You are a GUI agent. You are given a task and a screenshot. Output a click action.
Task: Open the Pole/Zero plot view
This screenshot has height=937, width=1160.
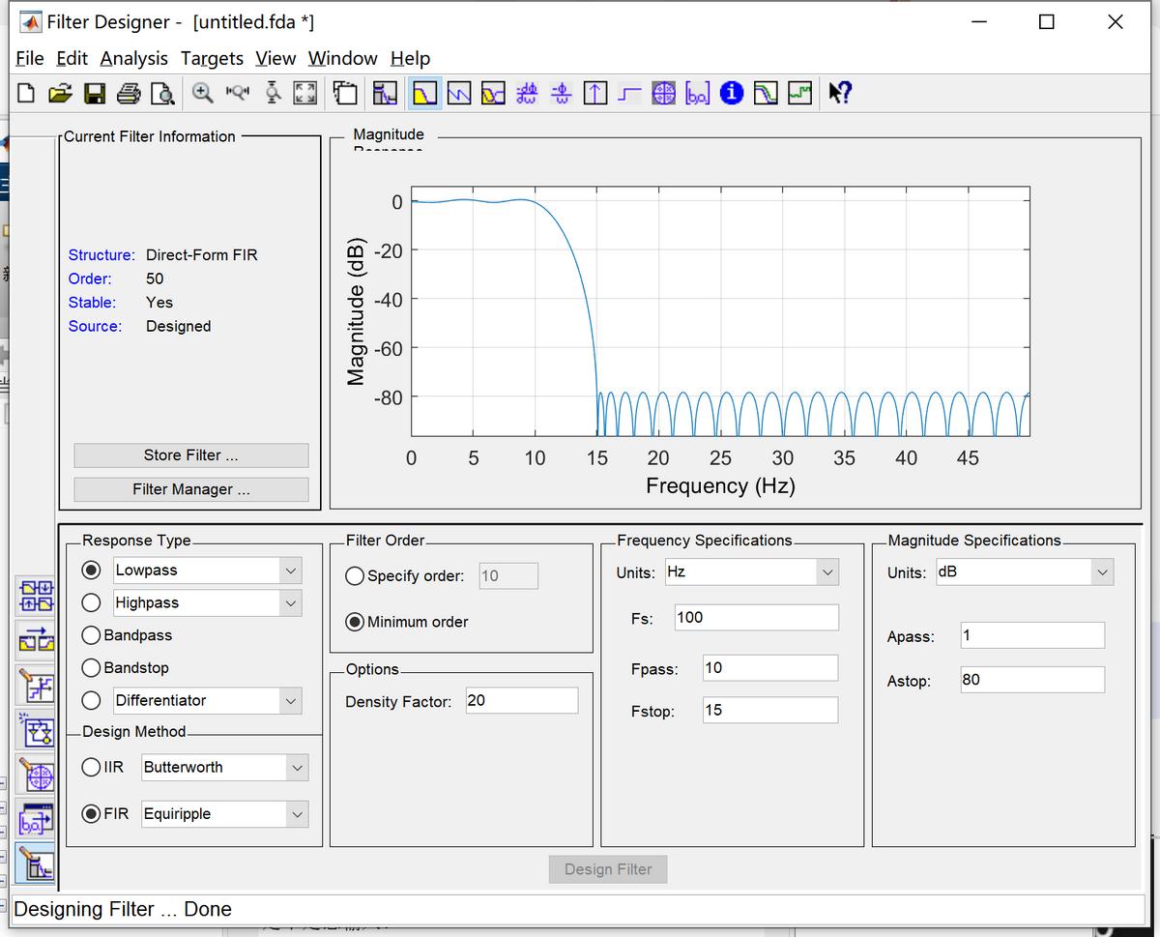(x=663, y=93)
